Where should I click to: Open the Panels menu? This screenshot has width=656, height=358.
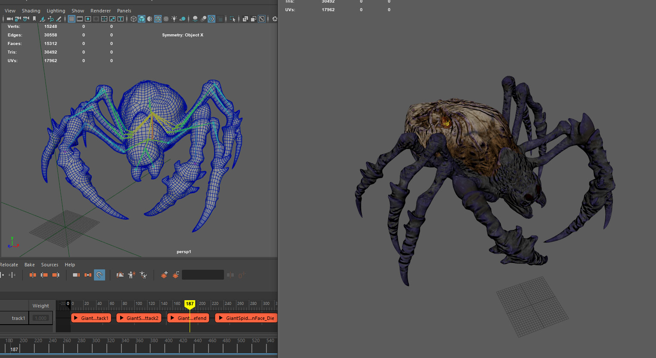click(124, 11)
